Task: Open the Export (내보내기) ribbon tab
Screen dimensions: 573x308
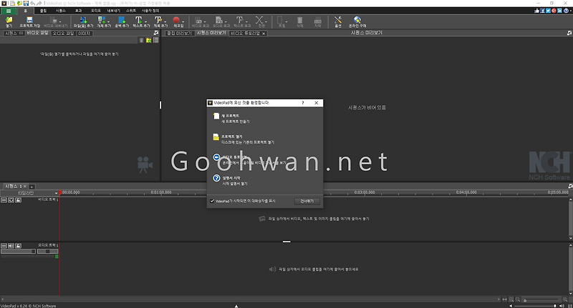Action: pyautogui.click(x=114, y=11)
